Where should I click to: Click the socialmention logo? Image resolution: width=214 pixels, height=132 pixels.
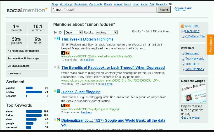point(27,10)
